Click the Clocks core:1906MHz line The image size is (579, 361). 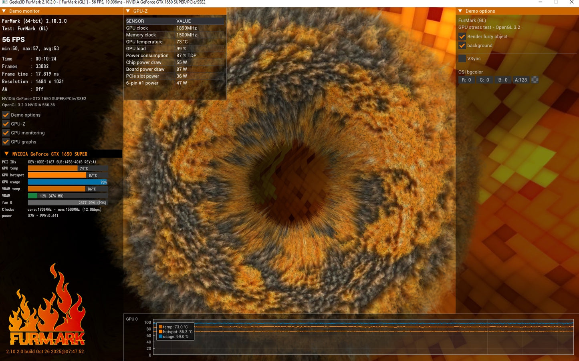[52, 209]
